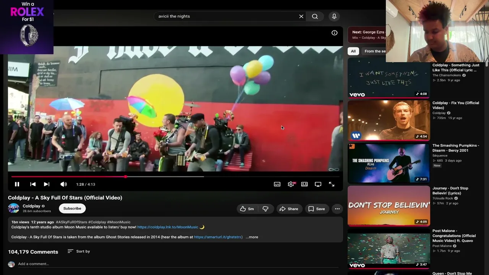
Task: Click the 1:28 / 4:13 time display
Action: click(86, 184)
